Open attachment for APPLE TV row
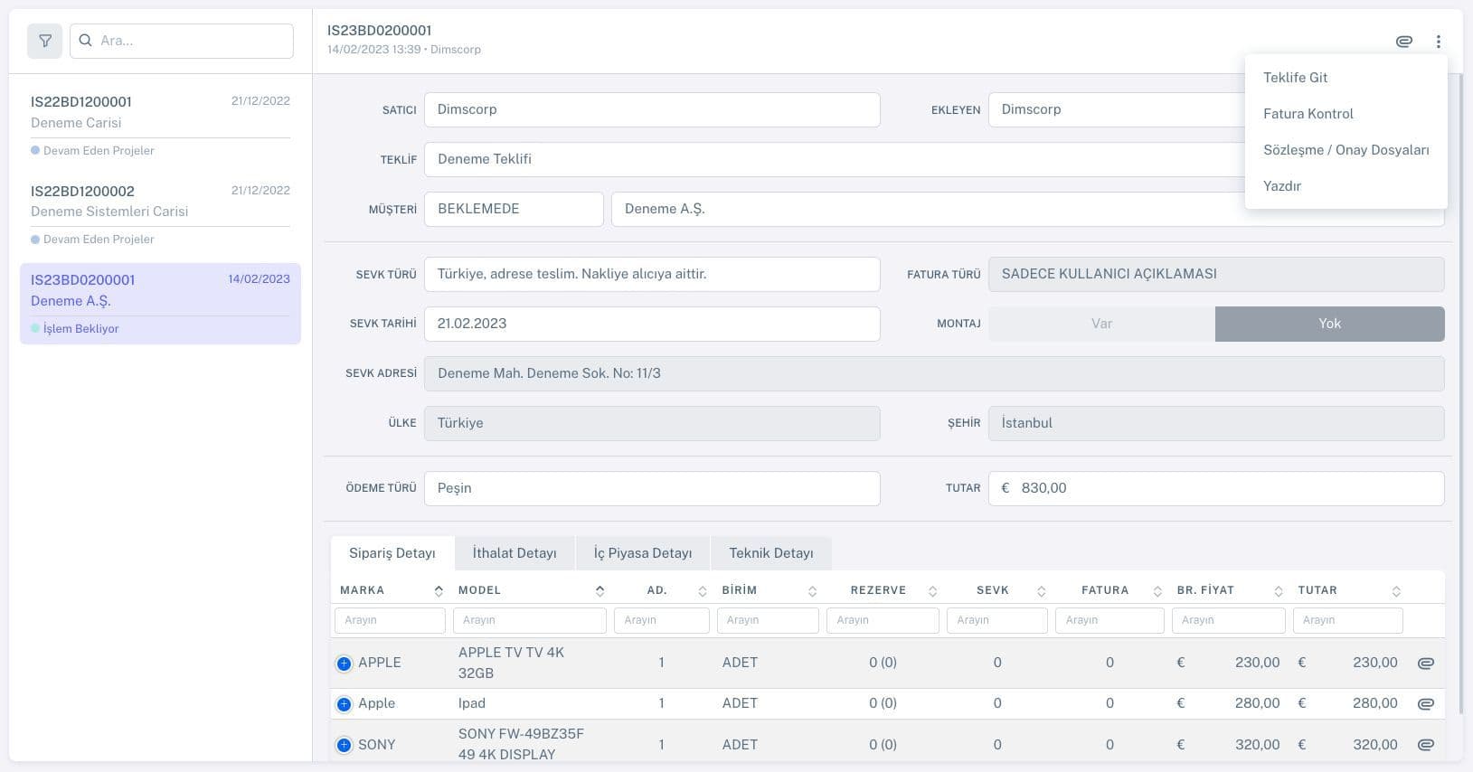This screenshot has width=1473, height=772. 1425,664
